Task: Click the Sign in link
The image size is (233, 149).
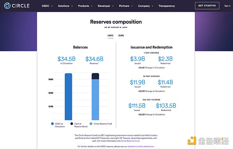Action: [x=227, y=6]
